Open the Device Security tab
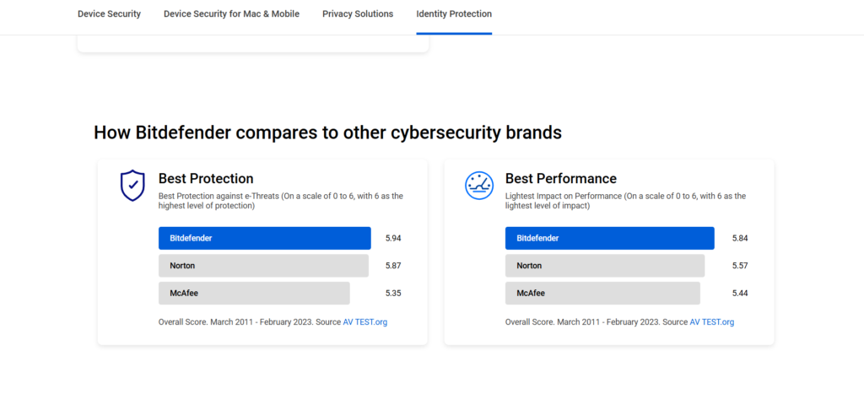864x405 pixels. 109,13
